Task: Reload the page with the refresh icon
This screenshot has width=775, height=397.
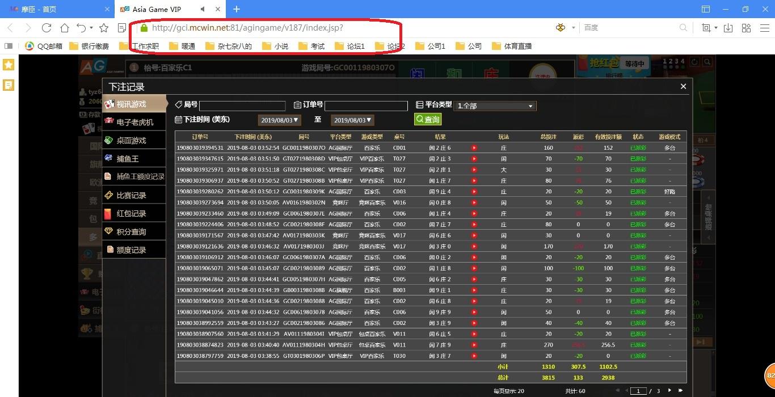Action: pyautogui.click(x=47, y=28)
